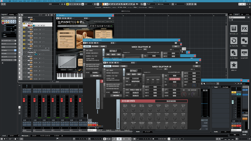
Task: Click DELETE patch button in front MIDI Guitar
Action: tap(134, 74)
